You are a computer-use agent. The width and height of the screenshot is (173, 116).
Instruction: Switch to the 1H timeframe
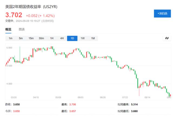pyautogui.click(x=52, y=38)
